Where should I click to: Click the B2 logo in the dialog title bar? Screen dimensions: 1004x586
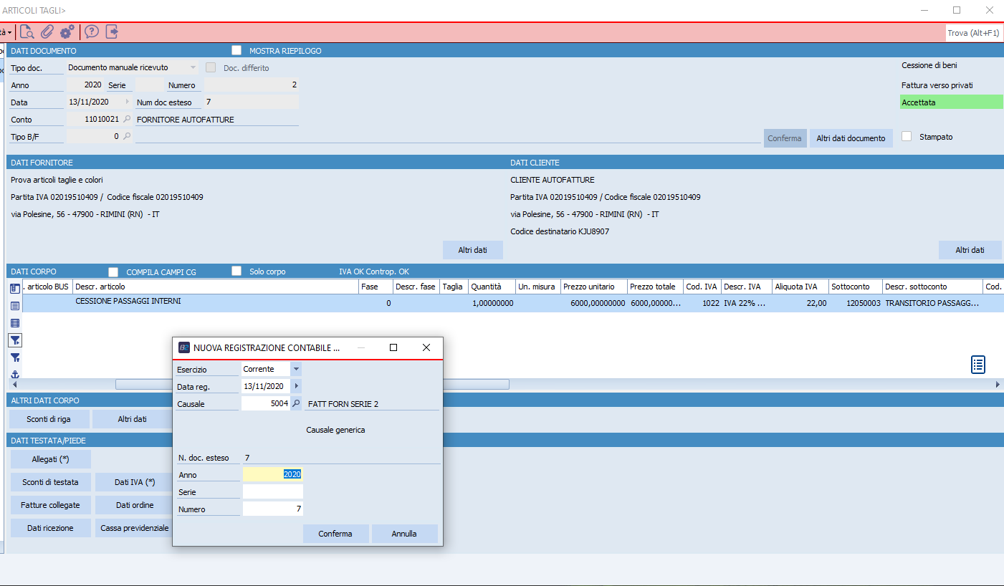[184, 347]
